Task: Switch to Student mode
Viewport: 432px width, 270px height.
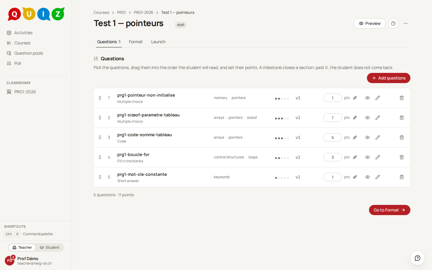Action: pos(49,247)
